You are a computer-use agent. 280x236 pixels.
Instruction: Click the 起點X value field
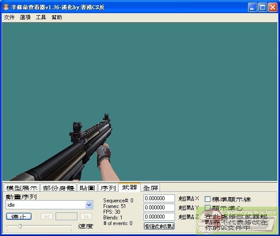click(x=159, y=198)
